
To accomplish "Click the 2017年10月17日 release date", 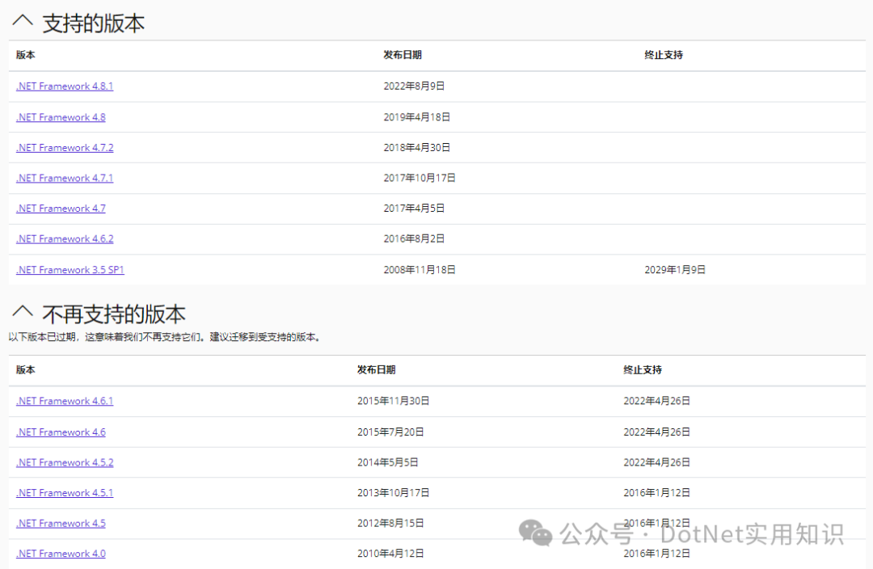I will click(x=420, y=178).
